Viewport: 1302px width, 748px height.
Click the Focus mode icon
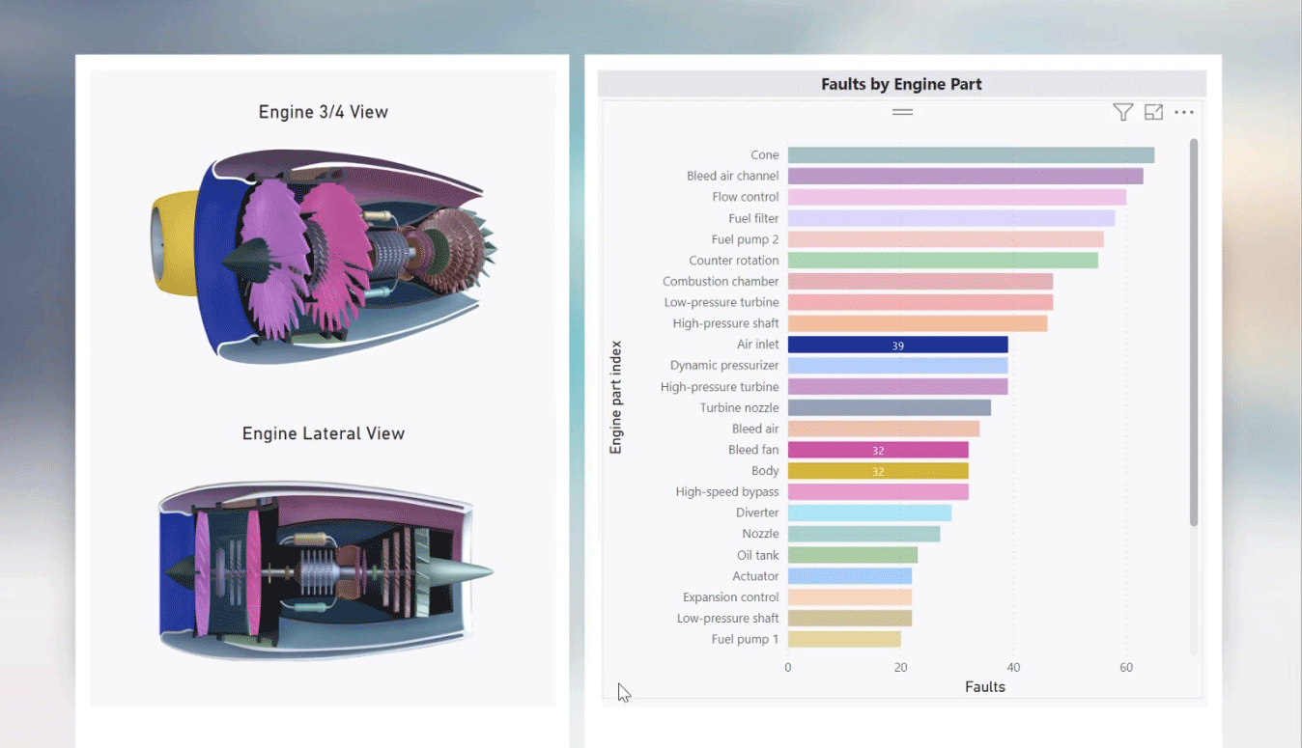pos(1153,113)
